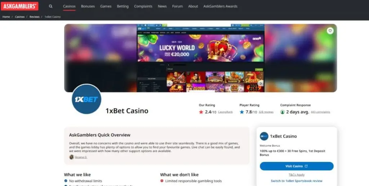Click the green Complaint Response icon
The width and height of the screenshot is (369, 186).
[x=283, y=112]
